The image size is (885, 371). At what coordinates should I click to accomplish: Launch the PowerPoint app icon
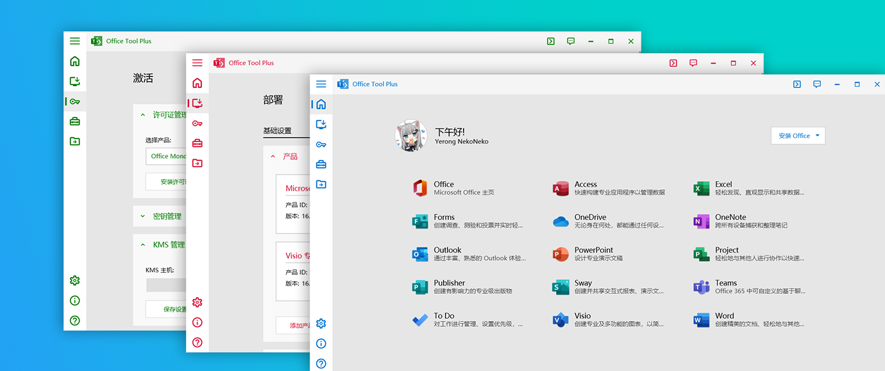(560, 254)
